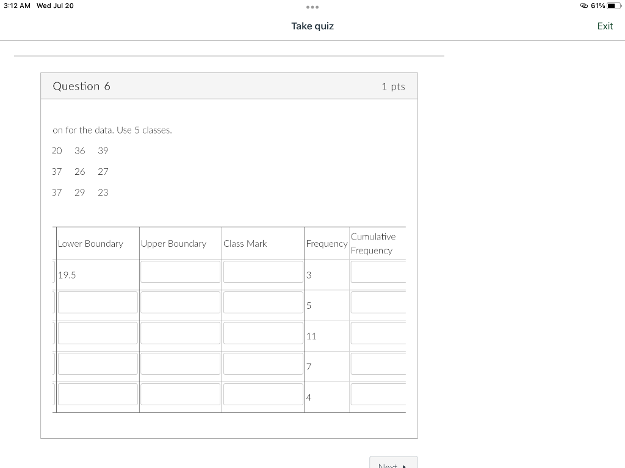This screenshot has height=468, width=625.
Task: Click the first Class Mark input field
Action: 262,272
